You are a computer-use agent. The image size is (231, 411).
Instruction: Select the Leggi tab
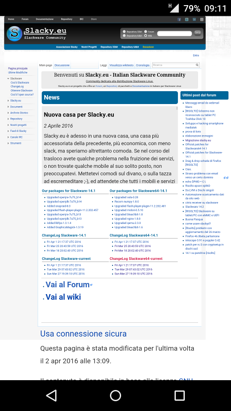click(x=103, y=65)
